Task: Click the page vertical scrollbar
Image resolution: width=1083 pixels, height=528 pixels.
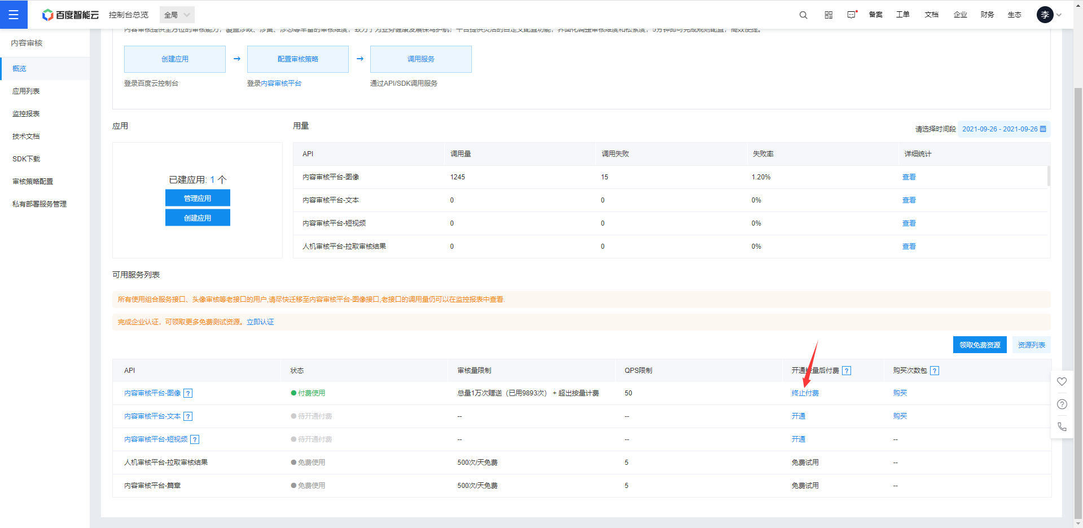Action: [1078, 305]
